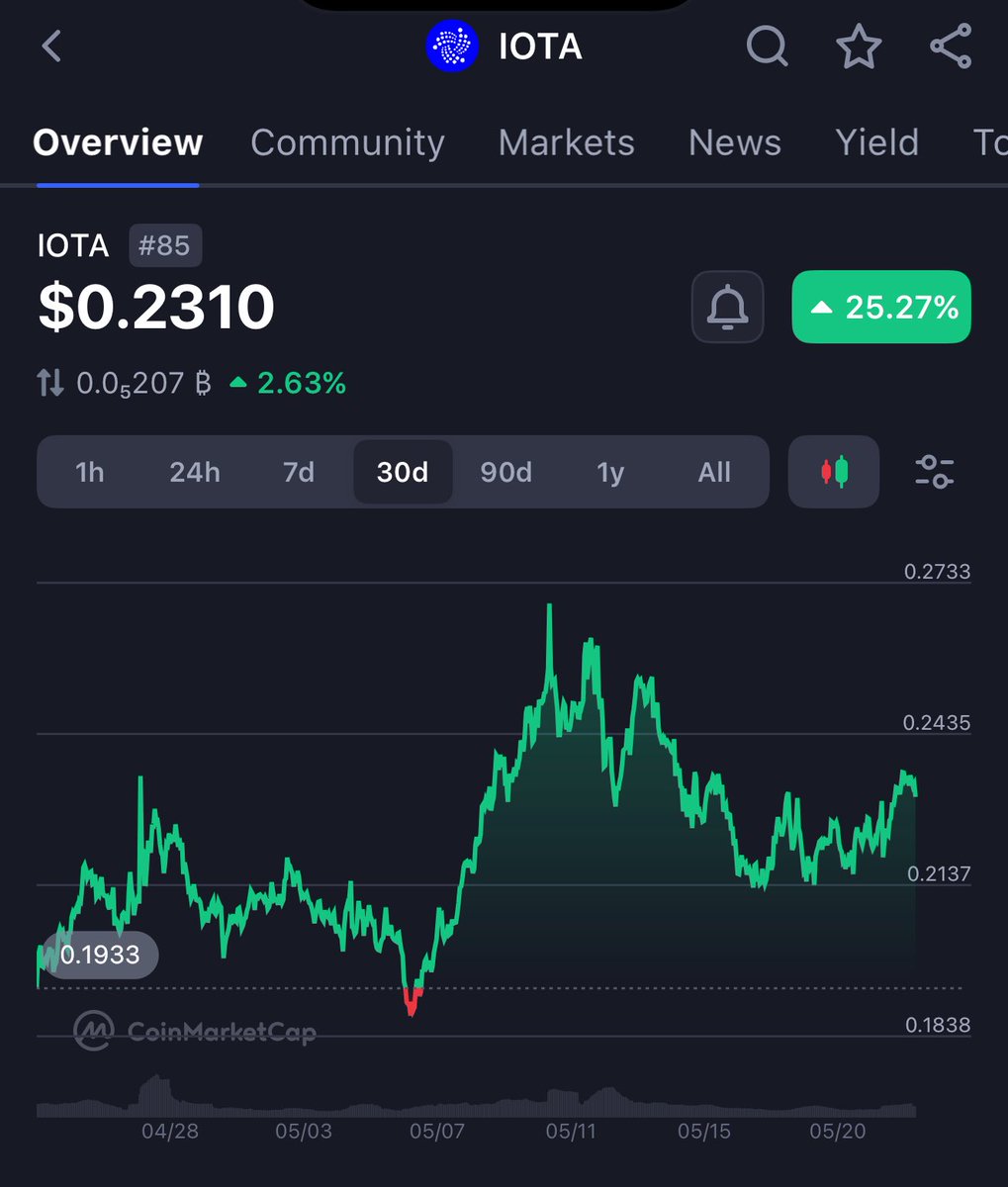
Task: Tap the volume bars below chart
Action: click(x=476, y=1096)
